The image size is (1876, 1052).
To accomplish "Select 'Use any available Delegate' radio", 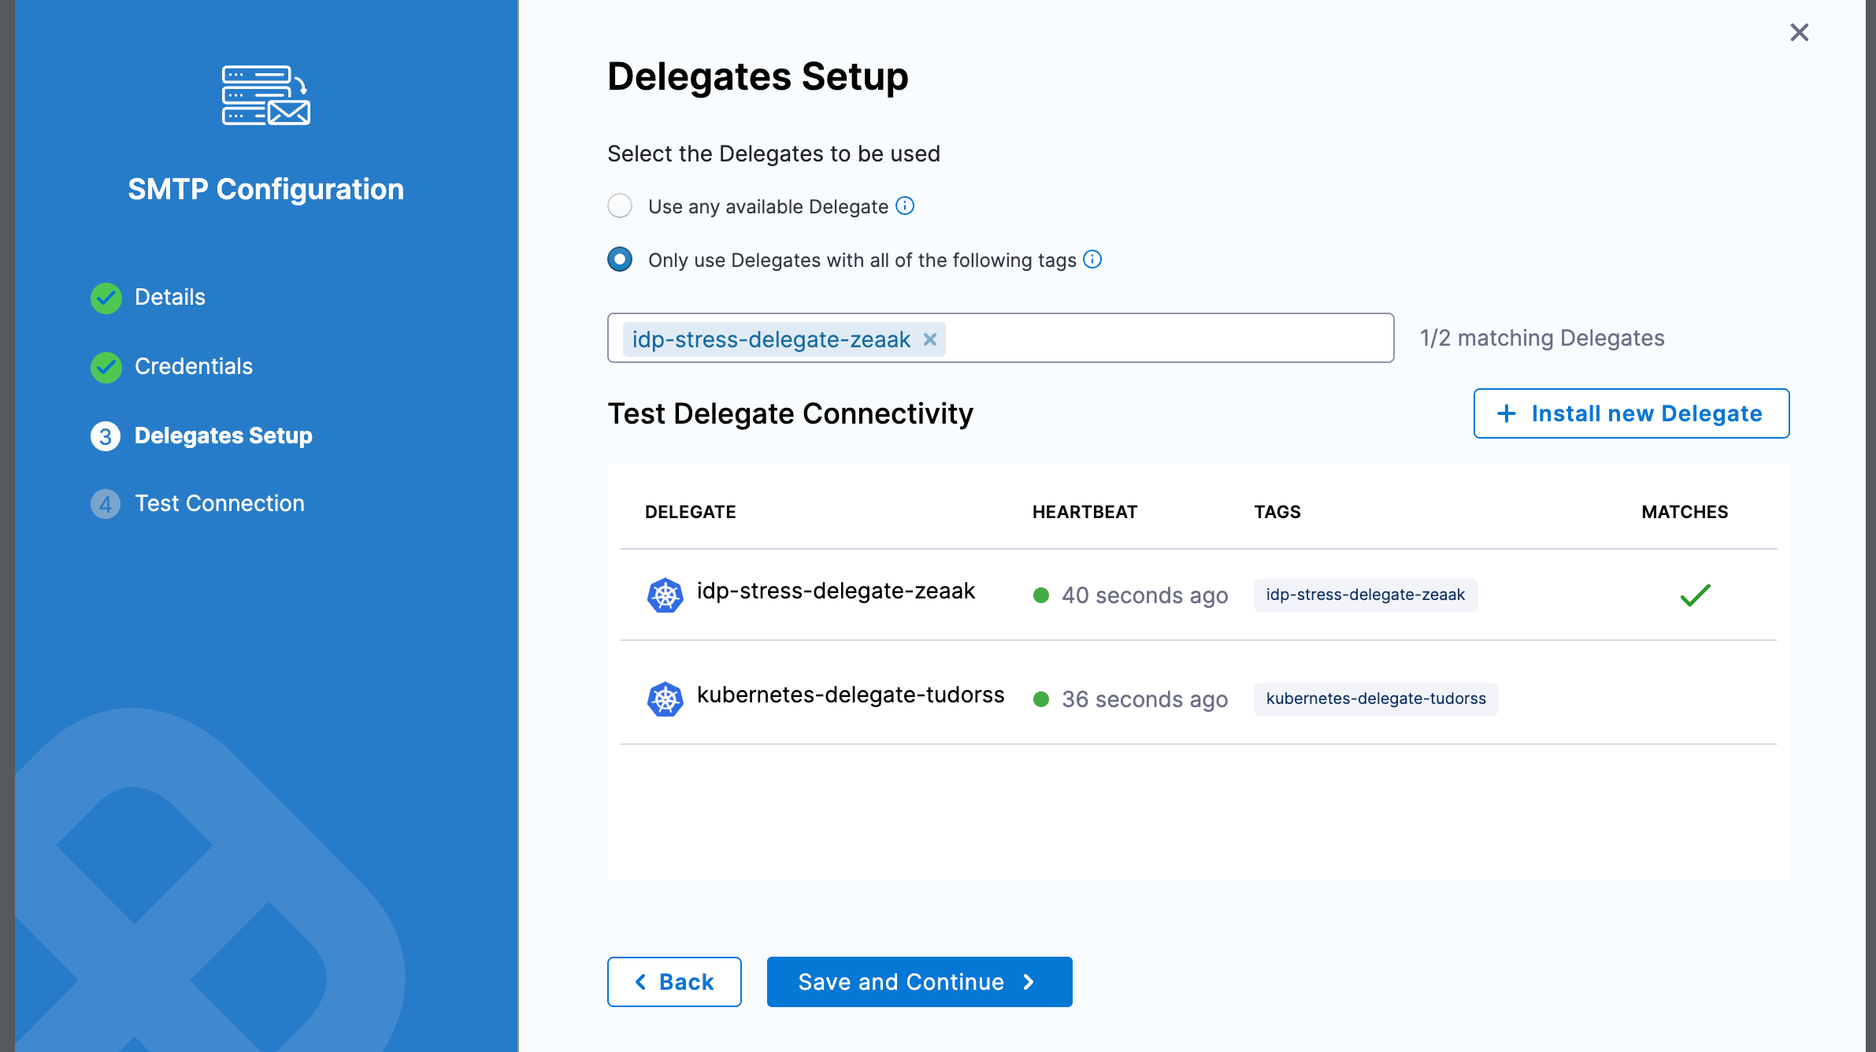I will coord(620,206).
